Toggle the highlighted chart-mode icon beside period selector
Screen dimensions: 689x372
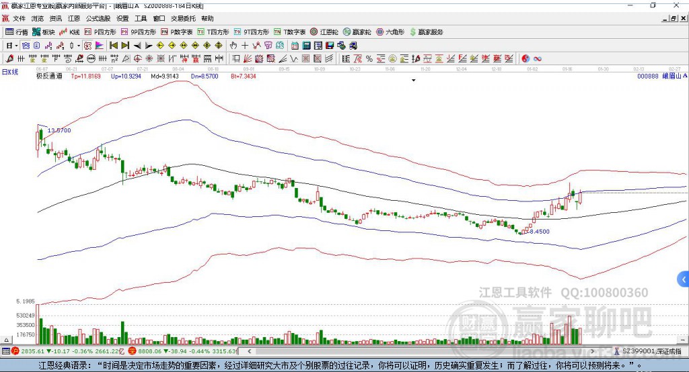click(x=26, y=46)
